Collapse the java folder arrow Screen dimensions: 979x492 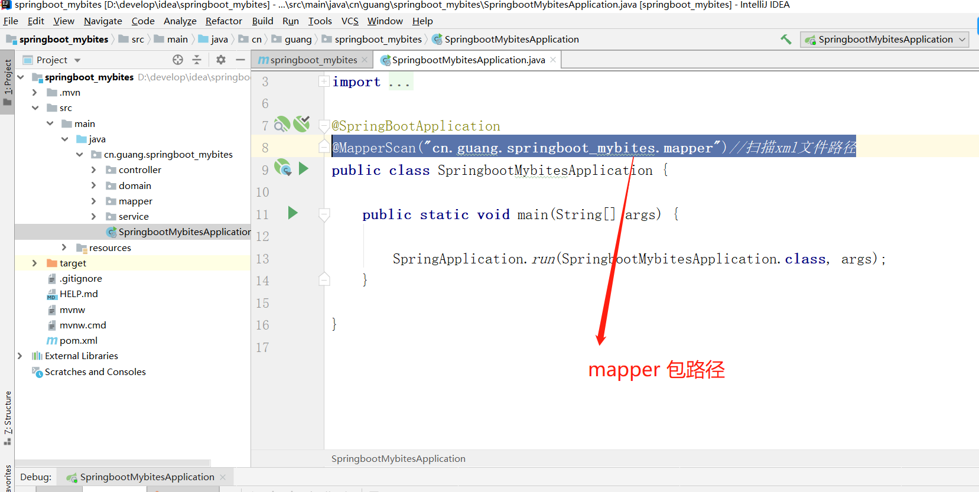point(65,139)
